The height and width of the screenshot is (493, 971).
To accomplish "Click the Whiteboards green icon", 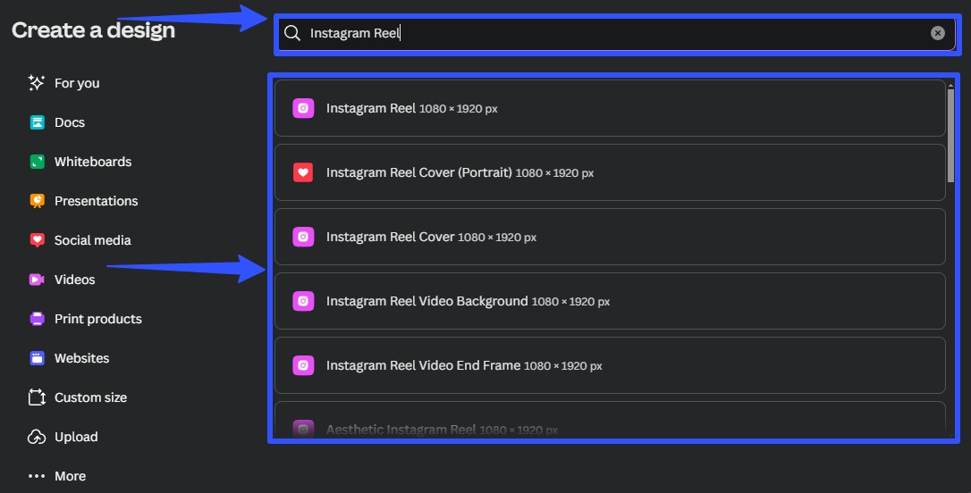I will click(x=38, y=162).
